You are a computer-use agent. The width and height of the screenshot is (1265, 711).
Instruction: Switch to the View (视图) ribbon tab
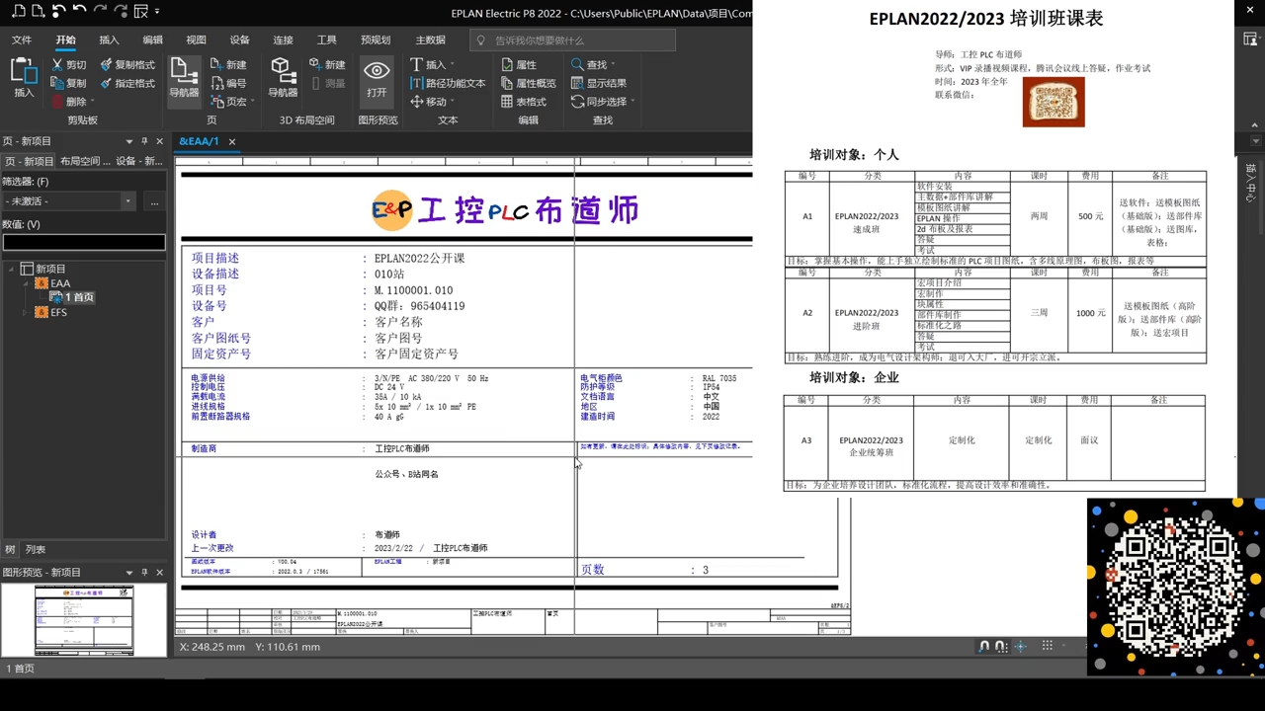coord(196,40)
